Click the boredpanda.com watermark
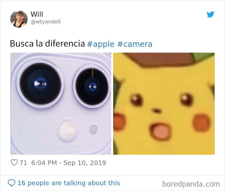This screenshot has width=225, height=191. 191,184
